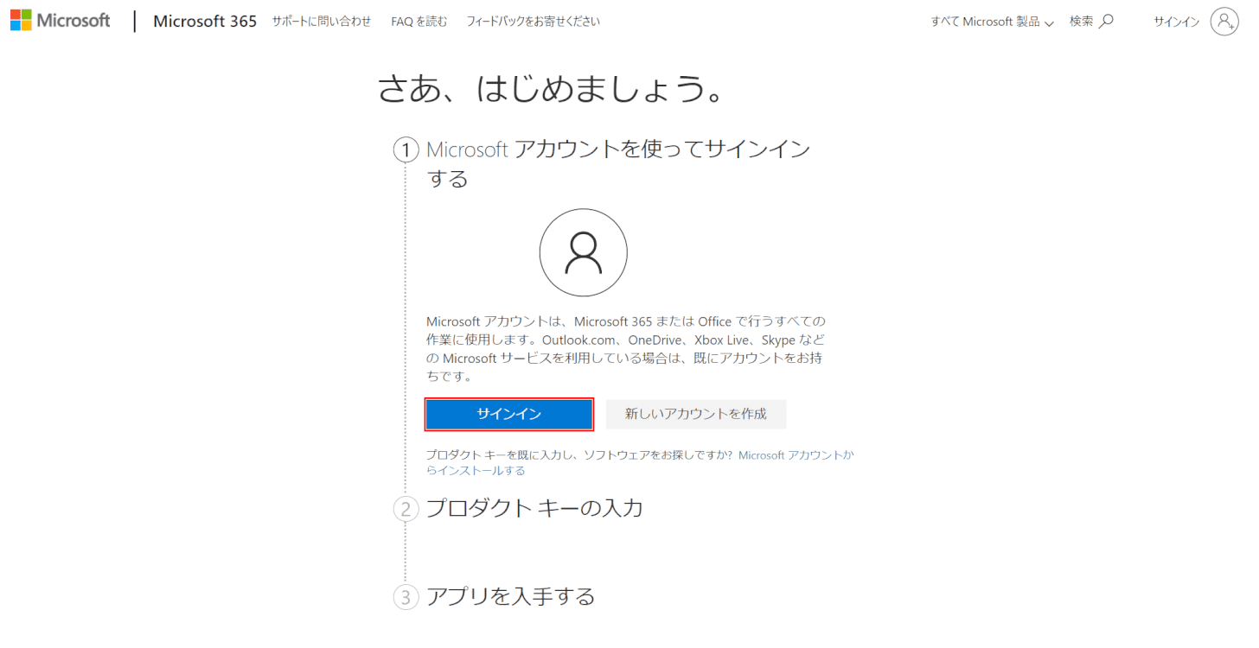Select the プロダクト キーの入力 step heading
This screenshot has height=648, width=1259.
(x=534, y=508)
